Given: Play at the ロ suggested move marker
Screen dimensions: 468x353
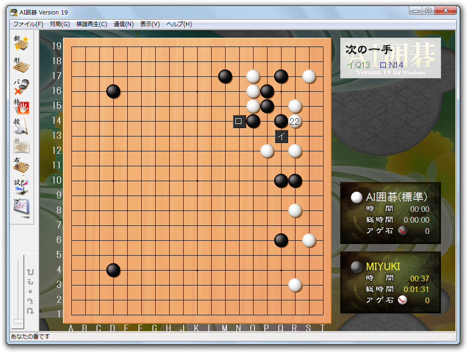Looking at the screenshot, I should 239,122.
